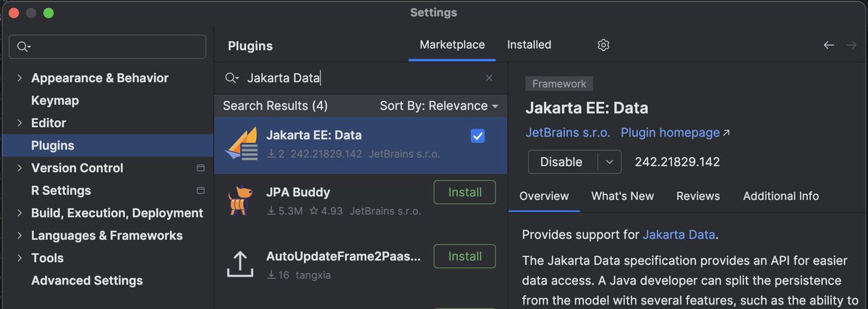Viewport: 868px width, 309px height.
Task: Click version 242.21829.142 beside Disable button
Action: point(677,162)
